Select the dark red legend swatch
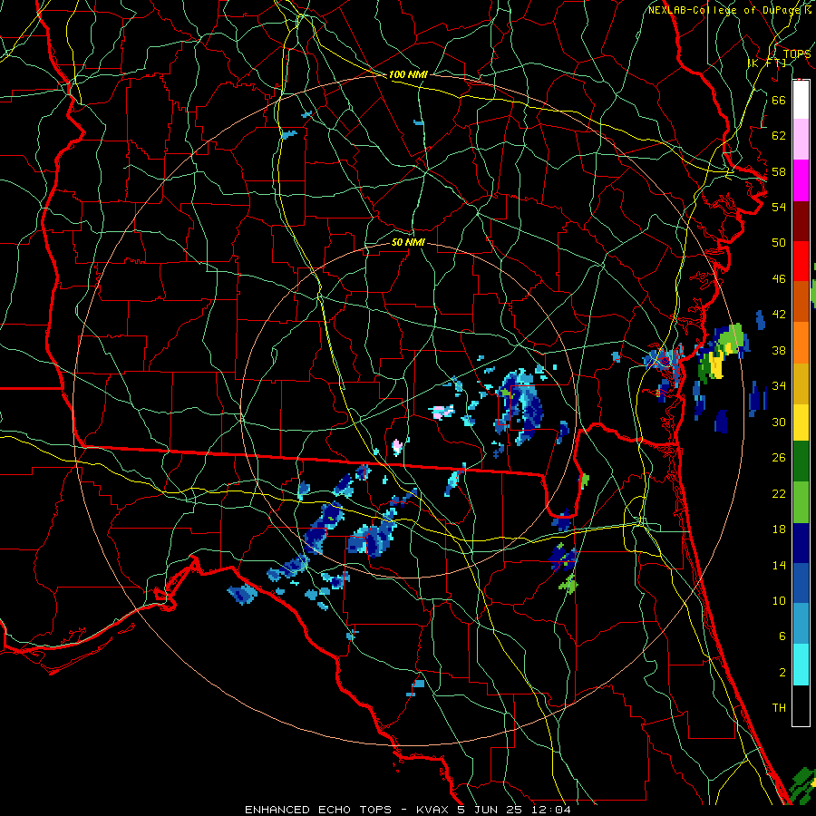Screen dimensions: 816x816 (x=801, y=221)
